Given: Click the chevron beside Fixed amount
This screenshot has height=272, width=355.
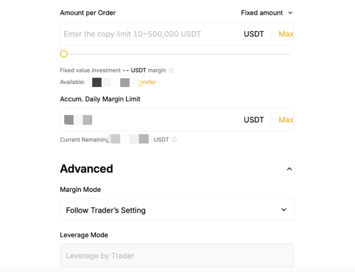Looking at the screenshot, I should click(290, 13).
